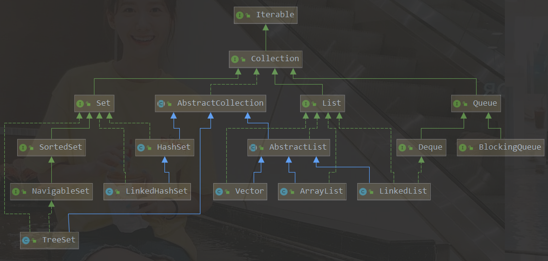Click the class icon on HashSet
The width and height of the screenshot is (548, 261).
point(140,148)
